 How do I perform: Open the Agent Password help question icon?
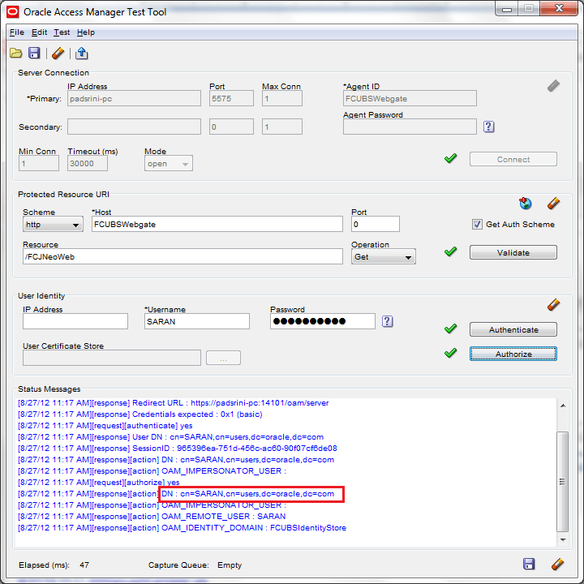[488, 127]
